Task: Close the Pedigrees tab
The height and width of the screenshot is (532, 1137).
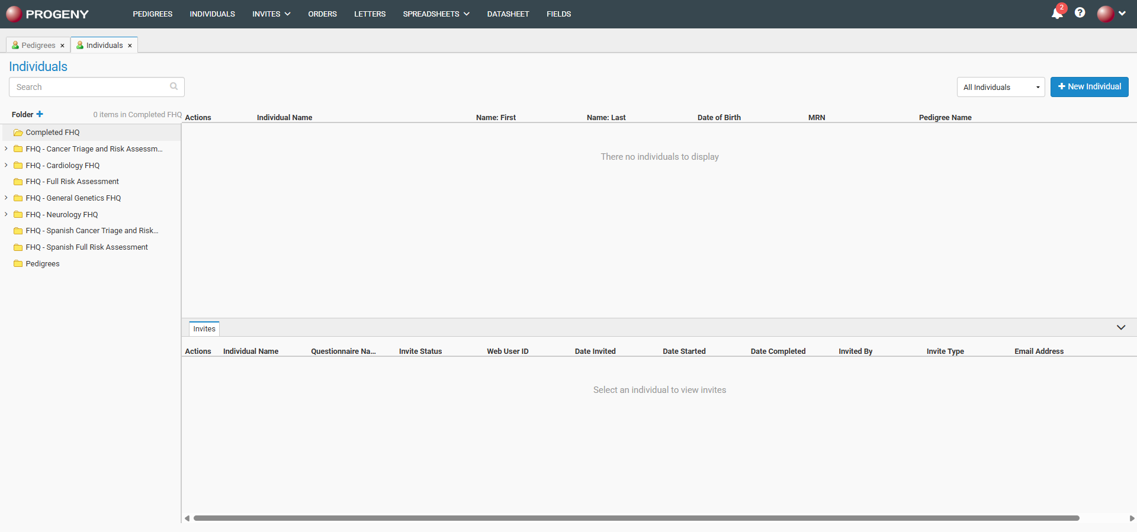Action: pos(62,46)
